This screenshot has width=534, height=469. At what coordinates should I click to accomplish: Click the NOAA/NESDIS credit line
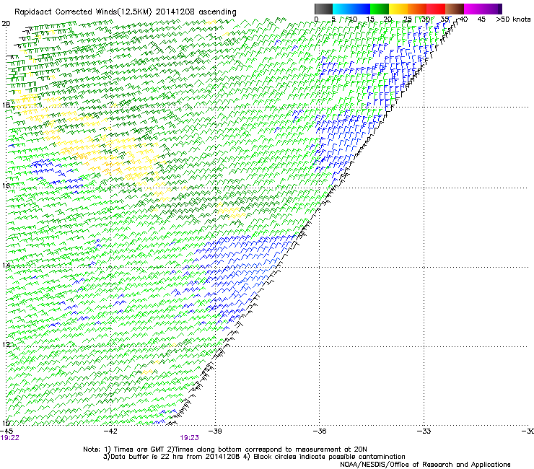coord(425,465)
